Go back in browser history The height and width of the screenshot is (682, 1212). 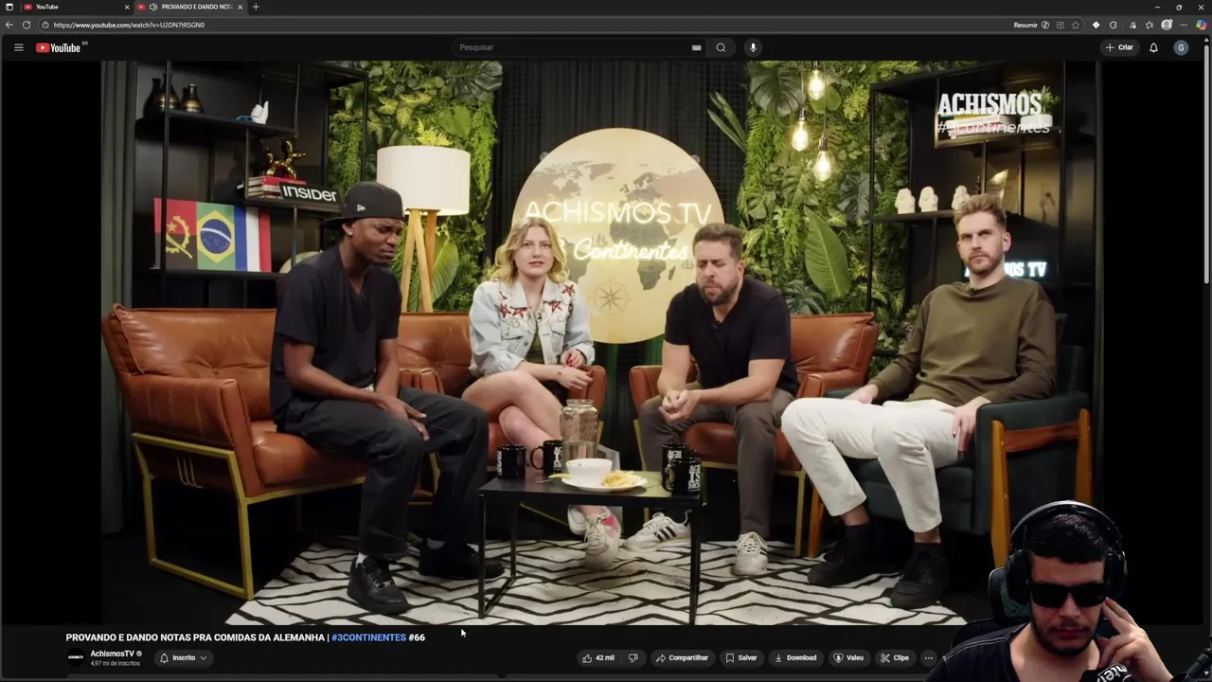click(x=9, y=25)
